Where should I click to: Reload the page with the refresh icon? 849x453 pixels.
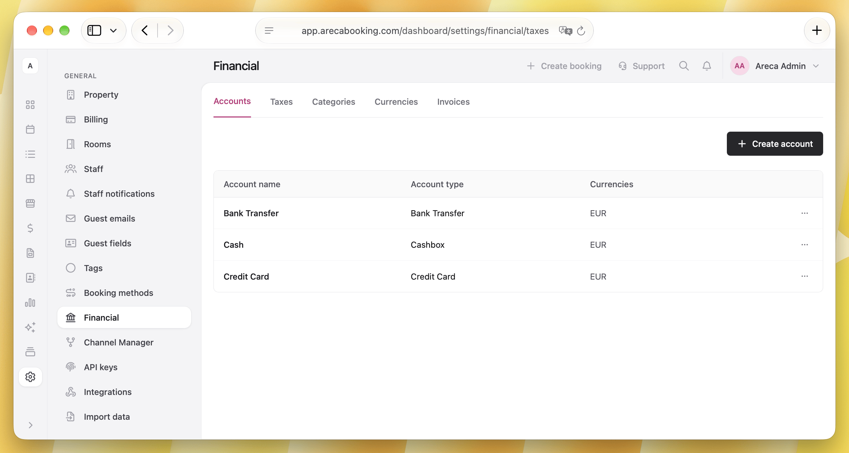click(x=581, y=31)
